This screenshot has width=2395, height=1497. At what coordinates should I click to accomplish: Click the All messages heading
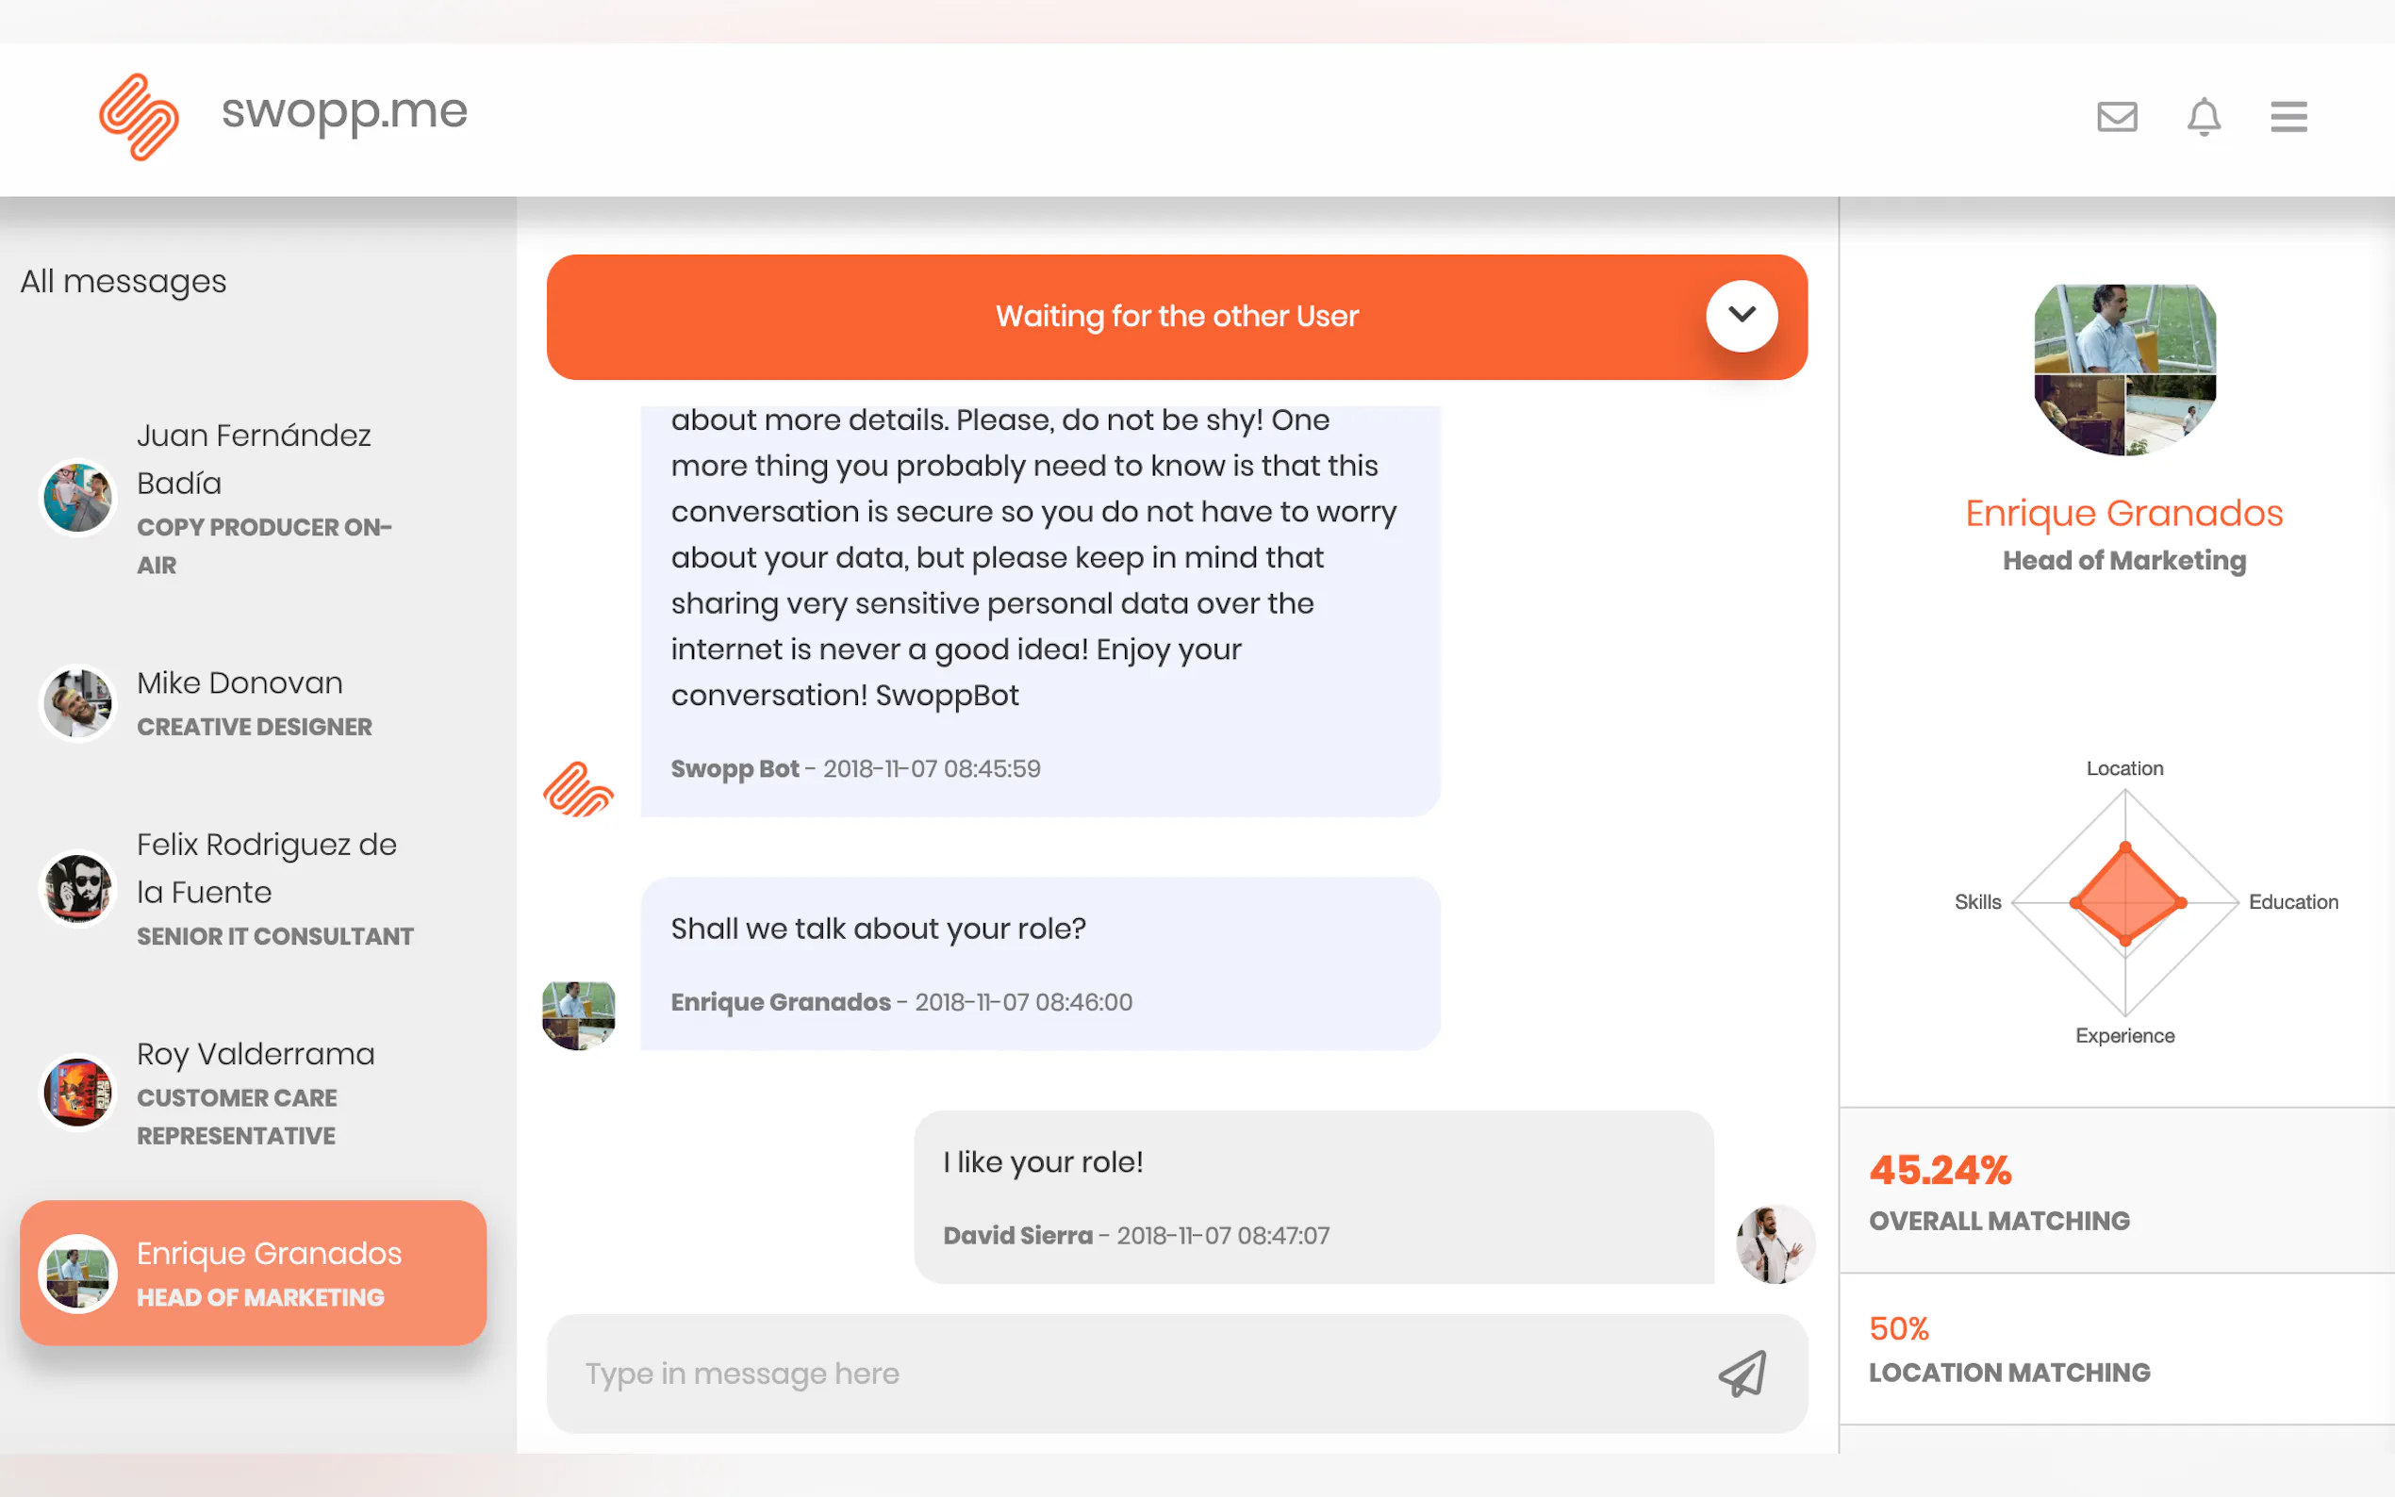tap(124, 281)
